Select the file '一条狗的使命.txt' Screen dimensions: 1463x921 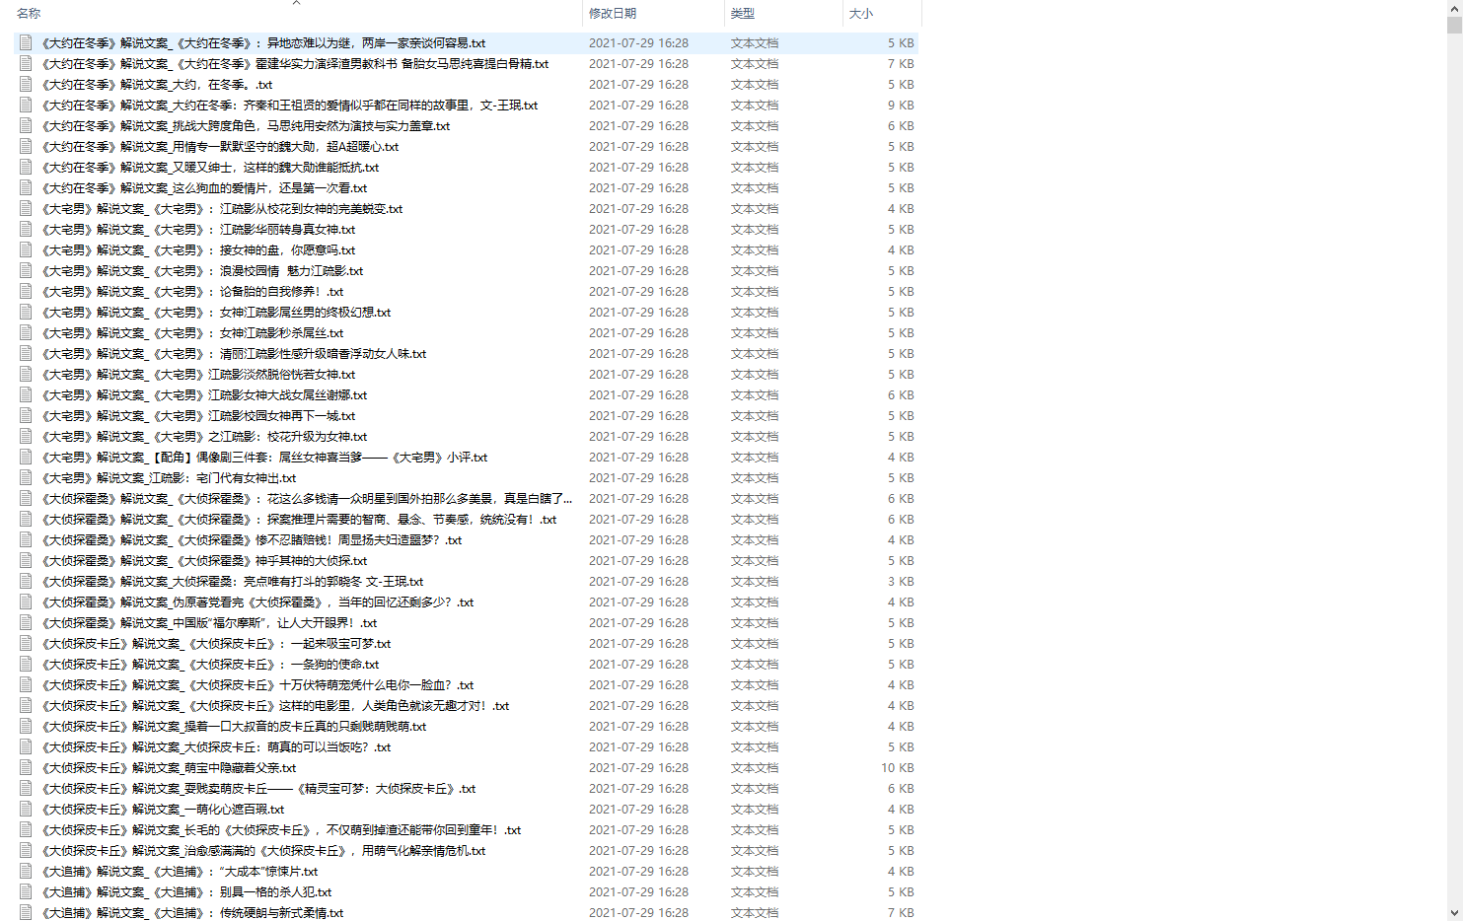pyautogui.click(x=209, y=665)
